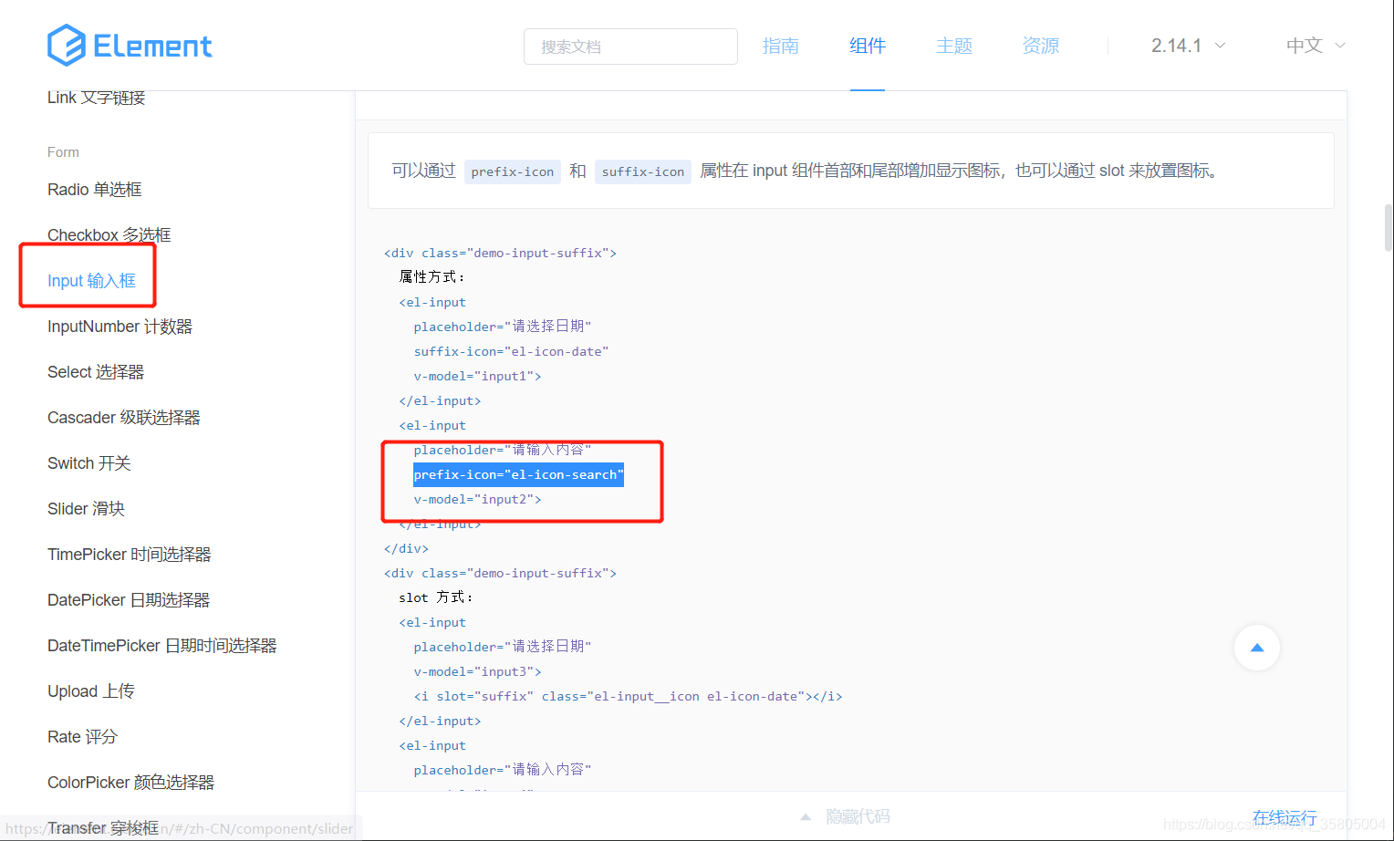1394x841 pixels.
Task: Open TimePicker 时间选择器 in the sidebar
Action: point(130,555)
